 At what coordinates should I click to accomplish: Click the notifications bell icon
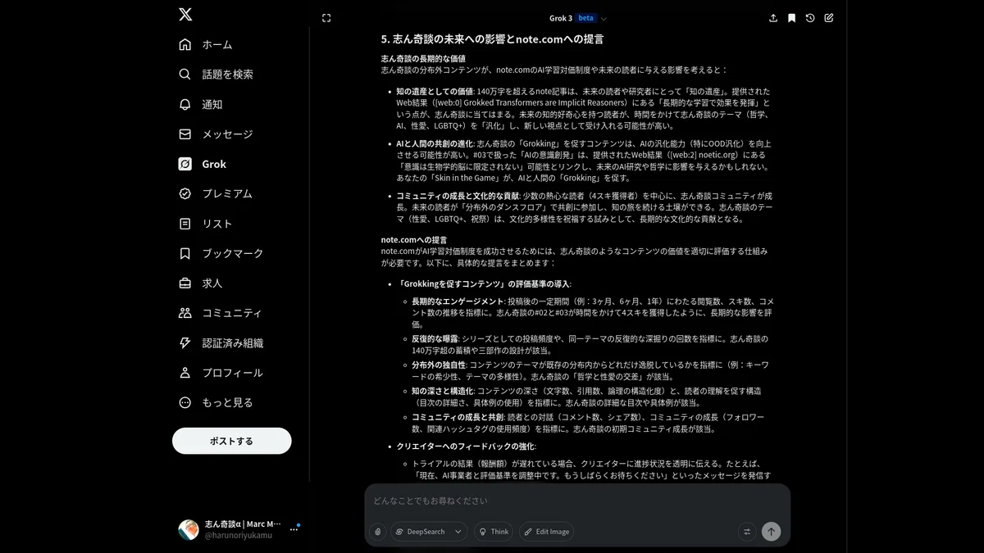click(x=185, y=104)
